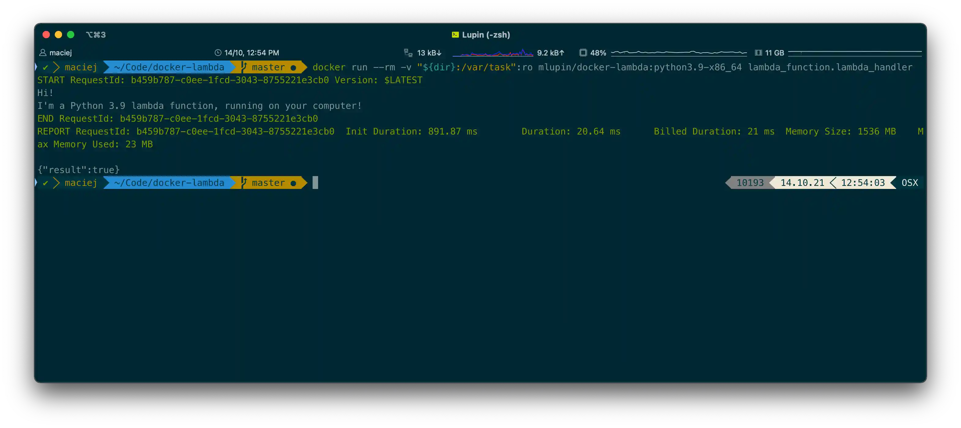Viewport: 961px width, 428px height.
Task: Click the git branch glyph in the prompt
Action: [x=245, y=67]
